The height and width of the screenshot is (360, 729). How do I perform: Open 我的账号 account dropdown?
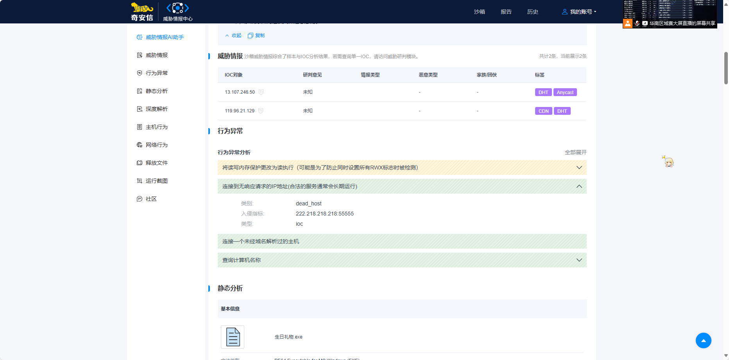(x=580, y=12)
